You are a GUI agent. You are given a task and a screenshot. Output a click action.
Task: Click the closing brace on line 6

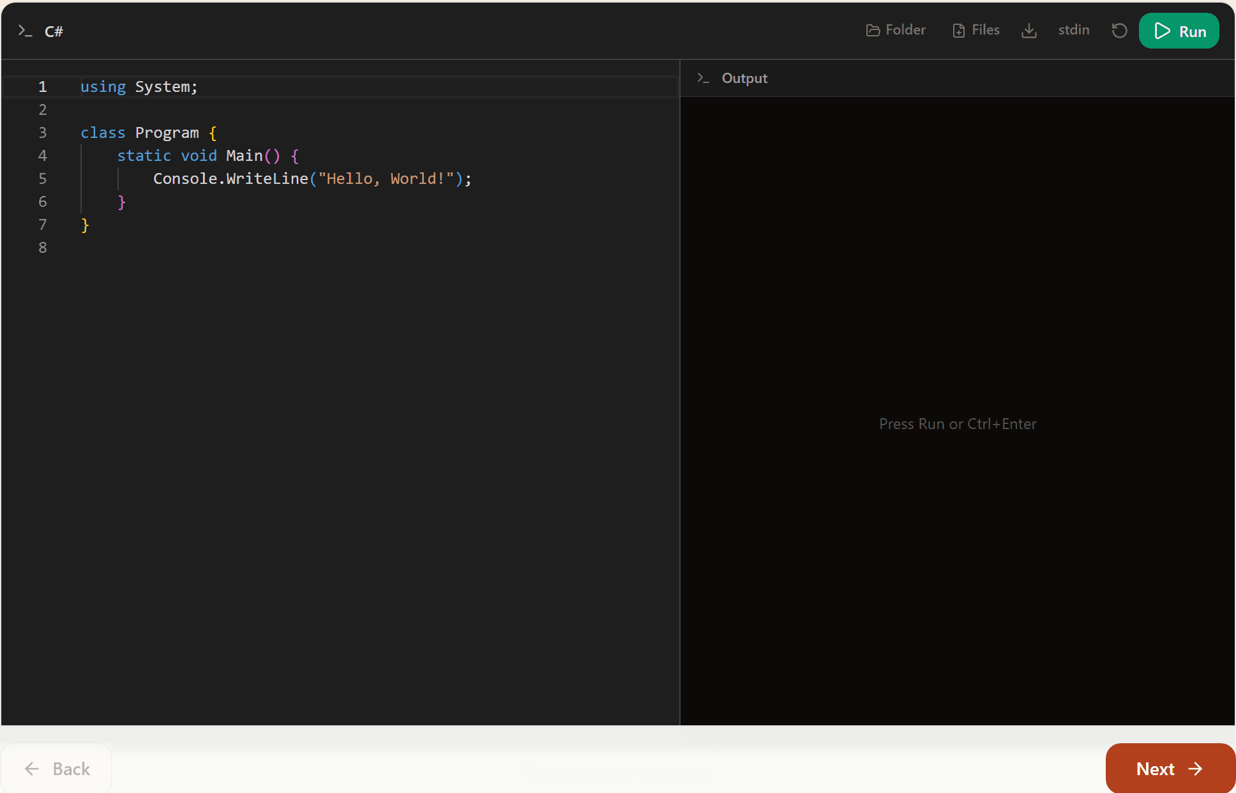(121, 202)
